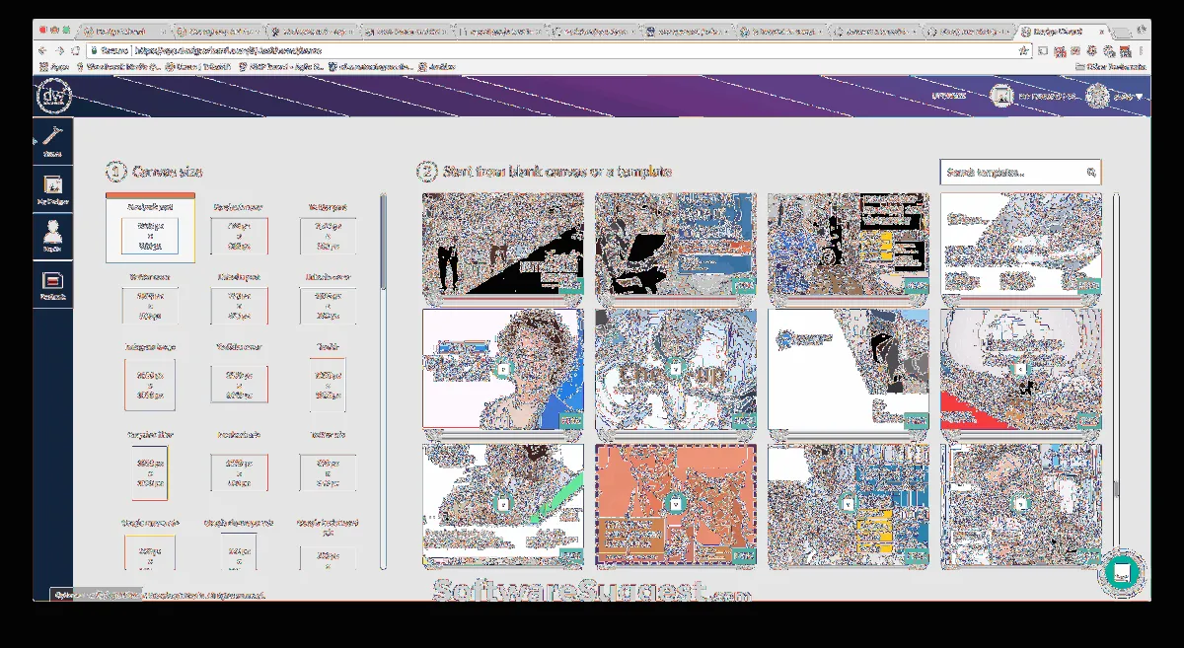Click the Upgrade link in the header

[x=949, y=96]
